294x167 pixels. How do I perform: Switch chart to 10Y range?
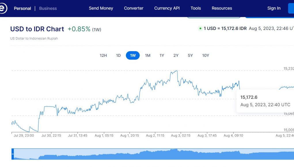(x=205, y=55)
